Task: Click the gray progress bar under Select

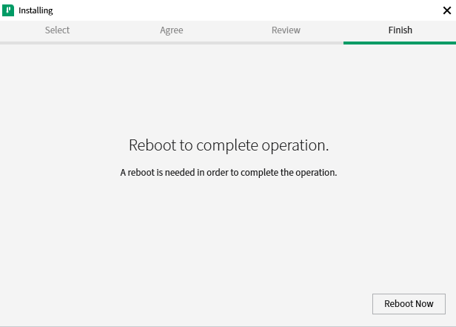Action: coord(57,43)
